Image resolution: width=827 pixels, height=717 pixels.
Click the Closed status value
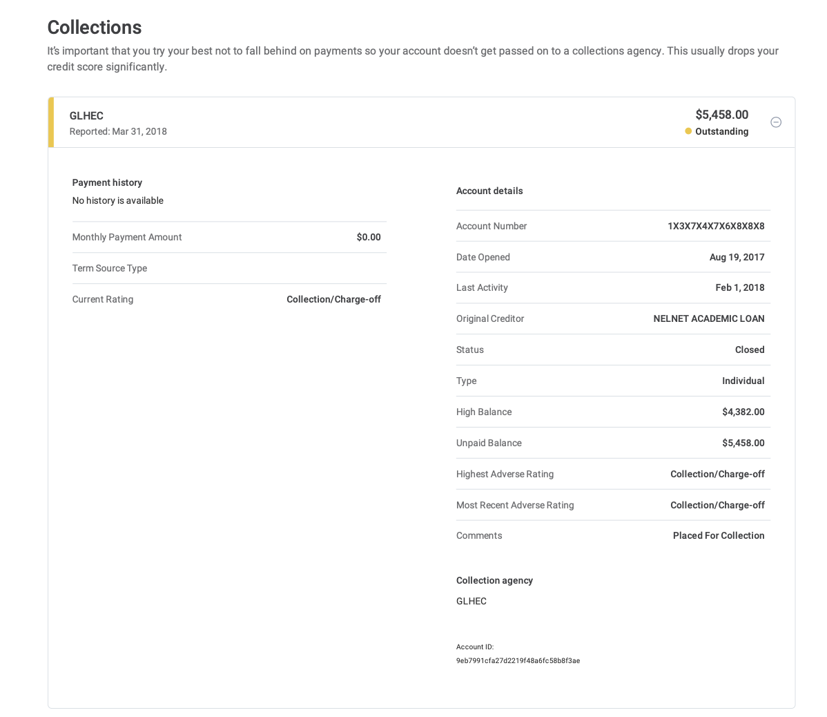click(749, 350)
